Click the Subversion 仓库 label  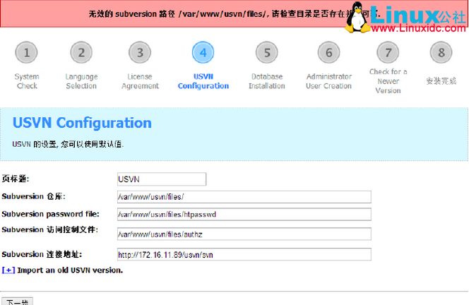pyautogui.click(x=33, y=196)
